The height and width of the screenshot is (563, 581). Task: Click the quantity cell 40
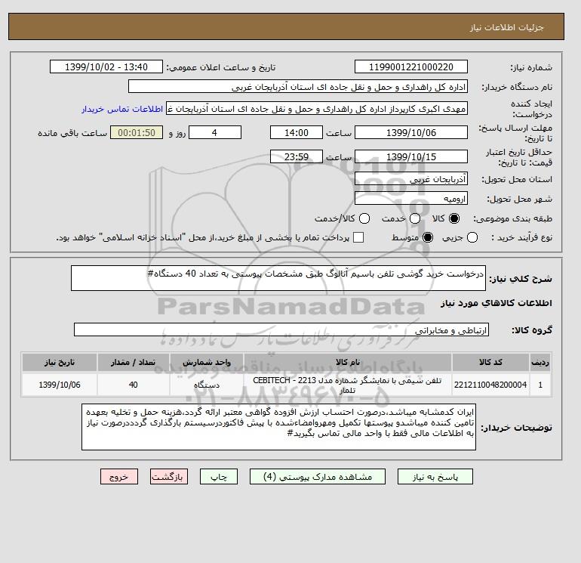pos(134,385)
